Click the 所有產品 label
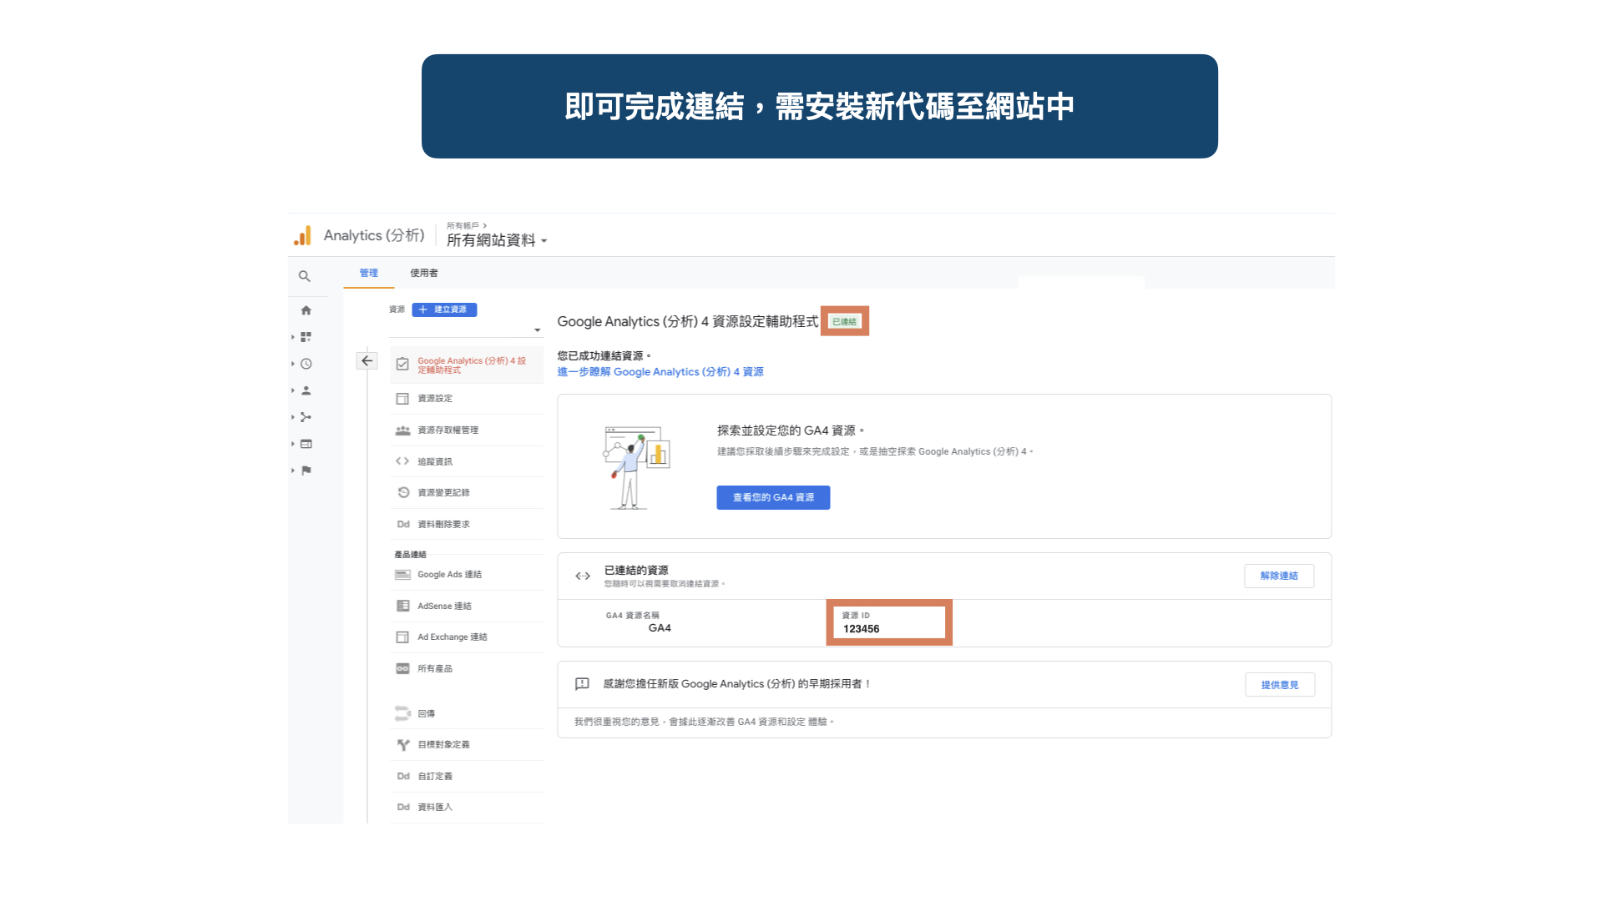The image size is (1603, 901). tap(435, 669)
